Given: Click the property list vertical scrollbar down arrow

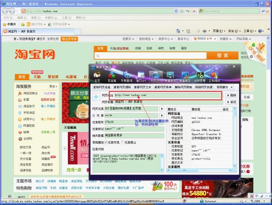Looking at the screenshot, I should 234,166.
